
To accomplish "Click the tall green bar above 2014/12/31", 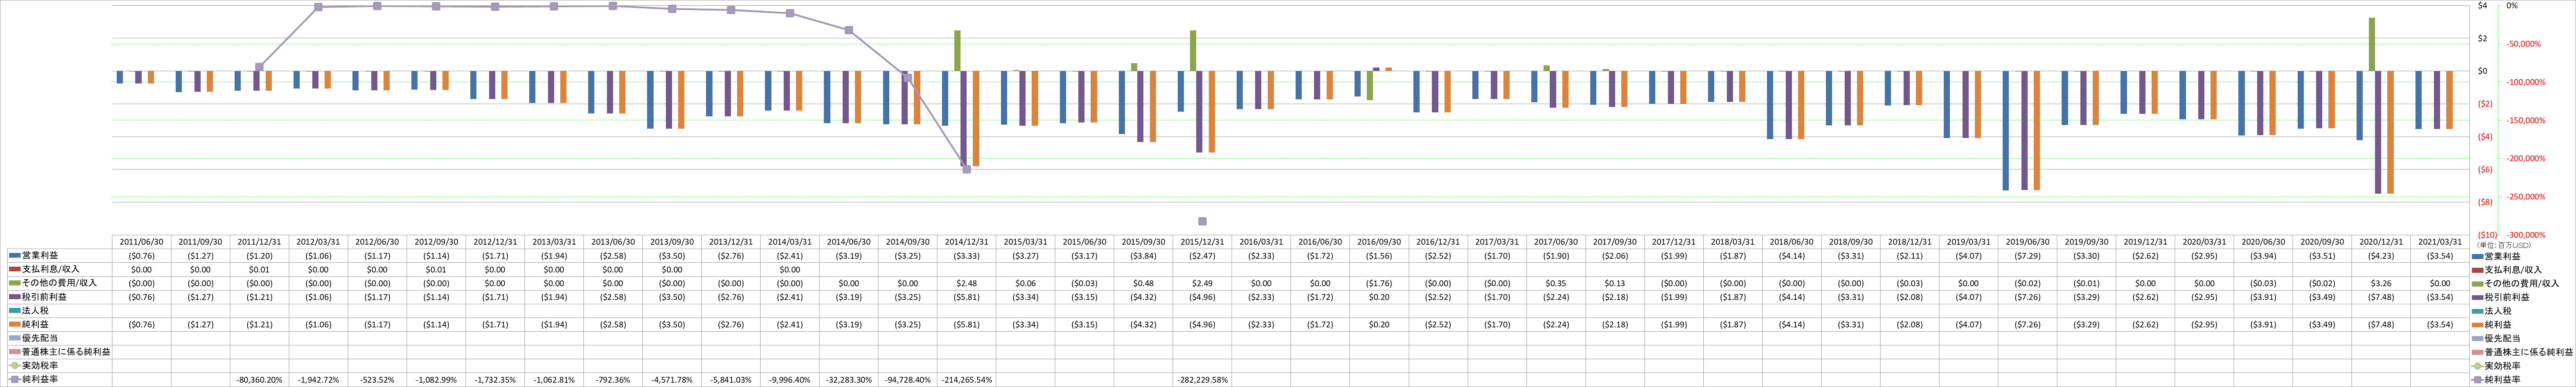I will pyautogui.click(x=957, y=51).
